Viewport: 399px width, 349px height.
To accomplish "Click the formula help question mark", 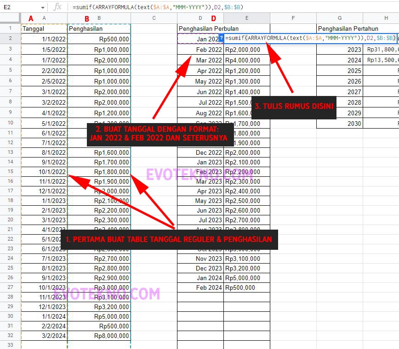I will click(x=221, y=38).
